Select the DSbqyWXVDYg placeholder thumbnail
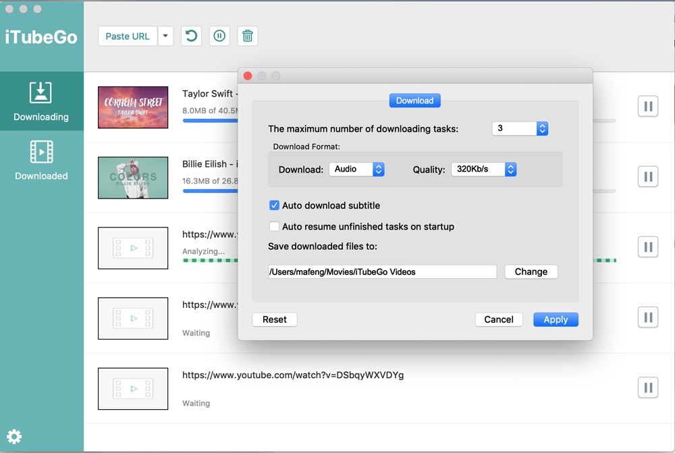The height and width of the screenshot is (453, 675). [x=133, y=389]
